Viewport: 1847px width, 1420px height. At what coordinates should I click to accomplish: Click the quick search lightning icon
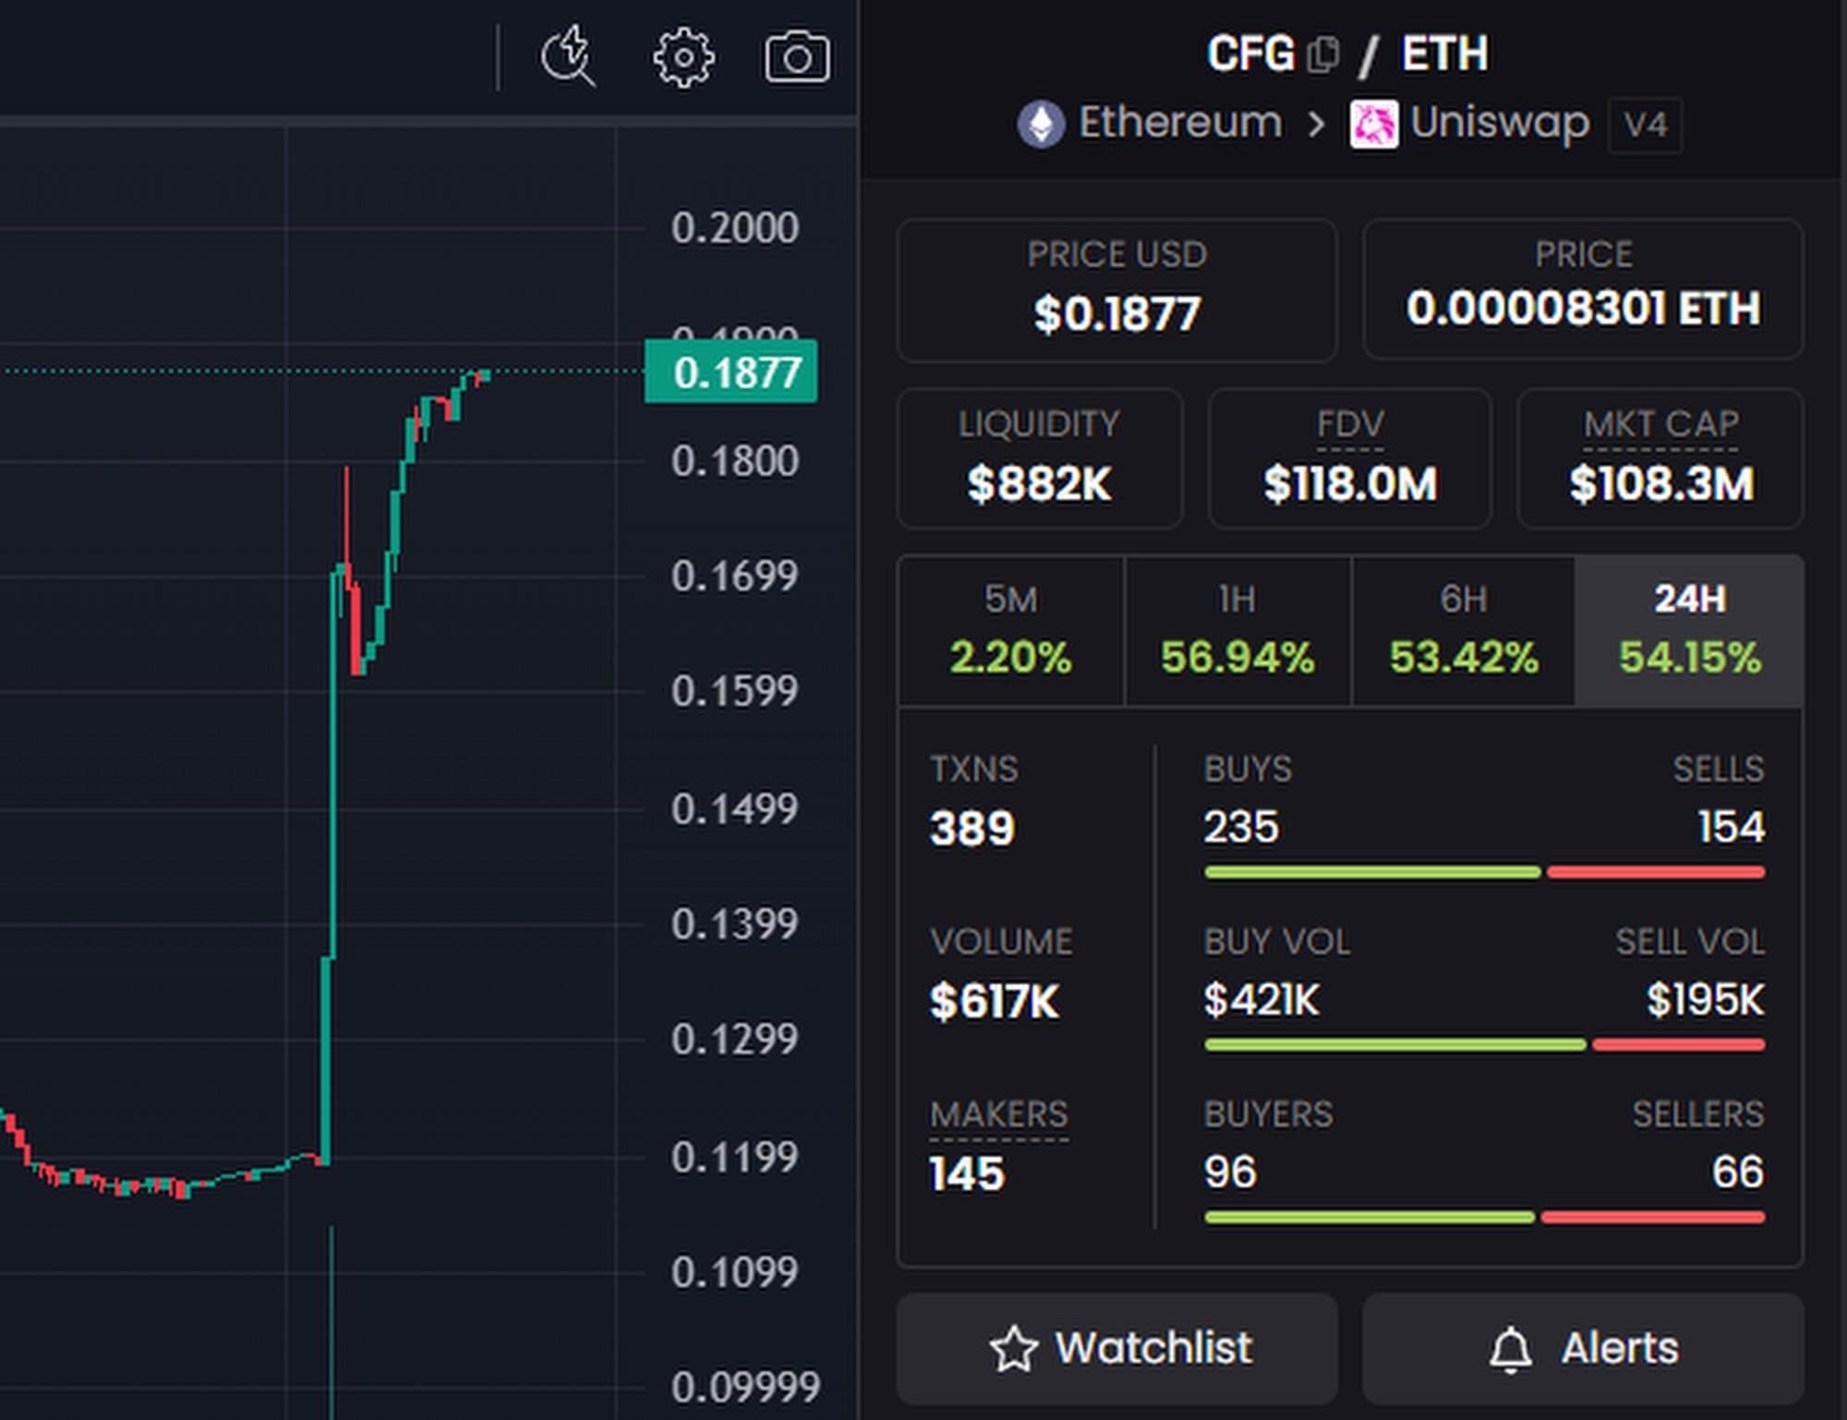(567, 57)
